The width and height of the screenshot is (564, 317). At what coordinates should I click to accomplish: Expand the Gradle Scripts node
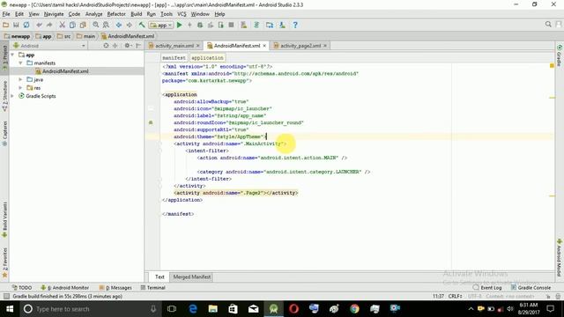[x=12, y=96]
